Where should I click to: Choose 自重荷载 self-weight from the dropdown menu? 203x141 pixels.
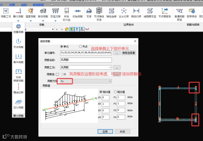[18, 28]
